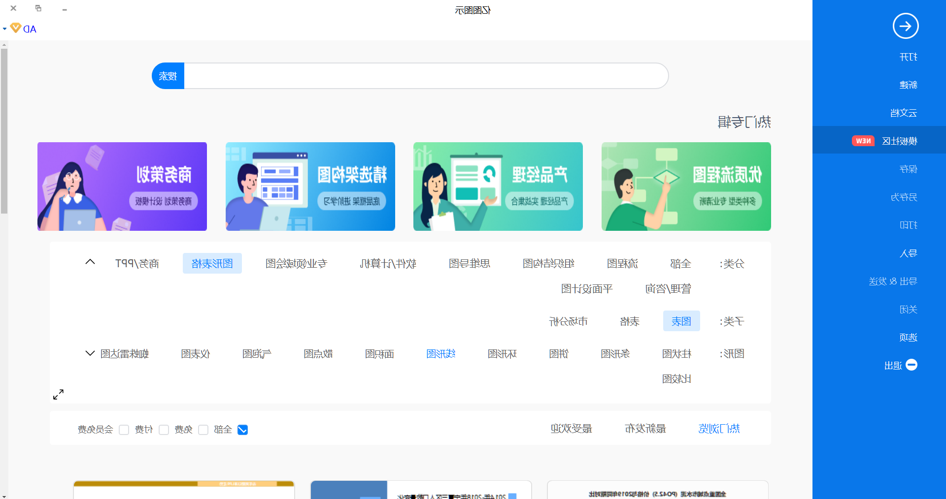Filter by 面积图 chart type
The height and width of the screenshot is (499, 946).
coord(379,354)
